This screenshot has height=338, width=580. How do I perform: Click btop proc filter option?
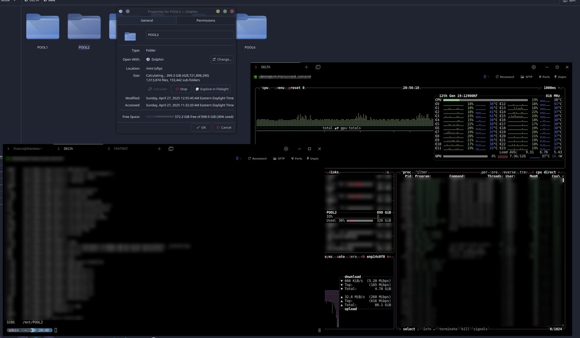(421, 172)
